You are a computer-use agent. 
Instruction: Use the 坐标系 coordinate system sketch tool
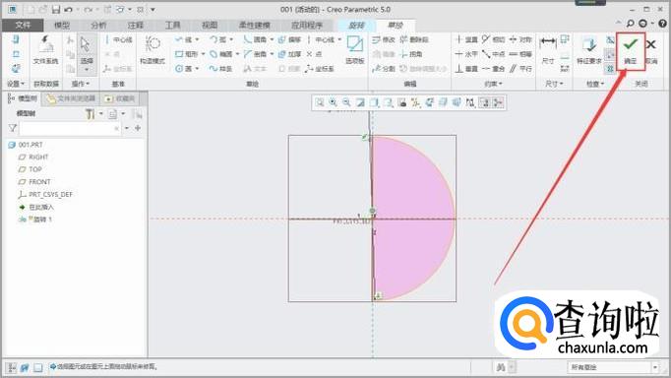[x=319, y=69]
